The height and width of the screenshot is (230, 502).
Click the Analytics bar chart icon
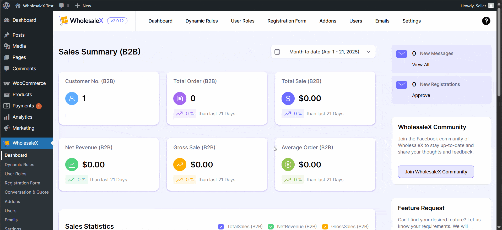click(x=7, y=117)
